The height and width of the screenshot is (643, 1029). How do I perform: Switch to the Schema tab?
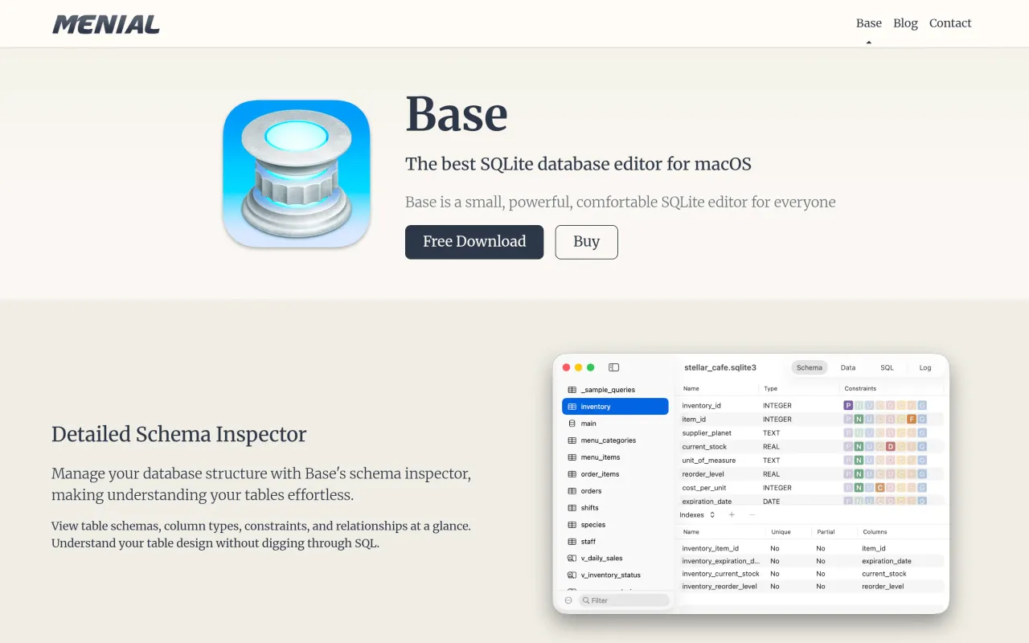point(810,367)
